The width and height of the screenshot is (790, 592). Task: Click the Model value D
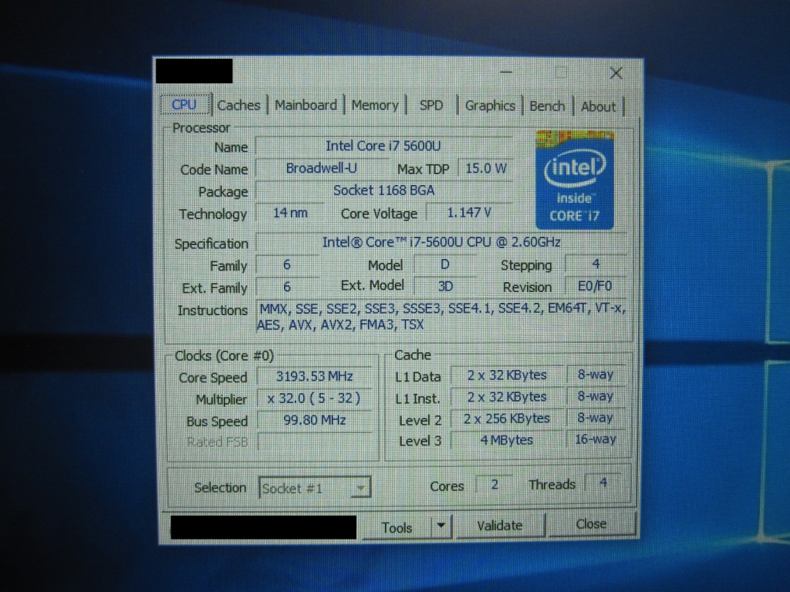tap(445, 264)
